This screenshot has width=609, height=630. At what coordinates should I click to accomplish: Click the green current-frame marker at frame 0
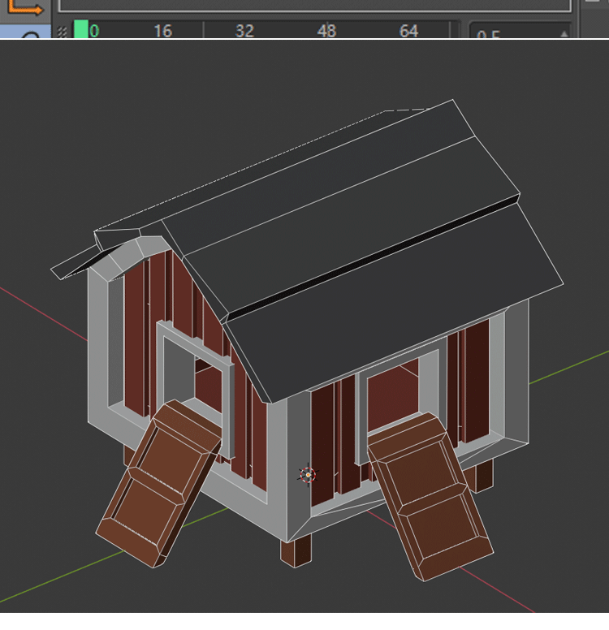click(81, 31)
